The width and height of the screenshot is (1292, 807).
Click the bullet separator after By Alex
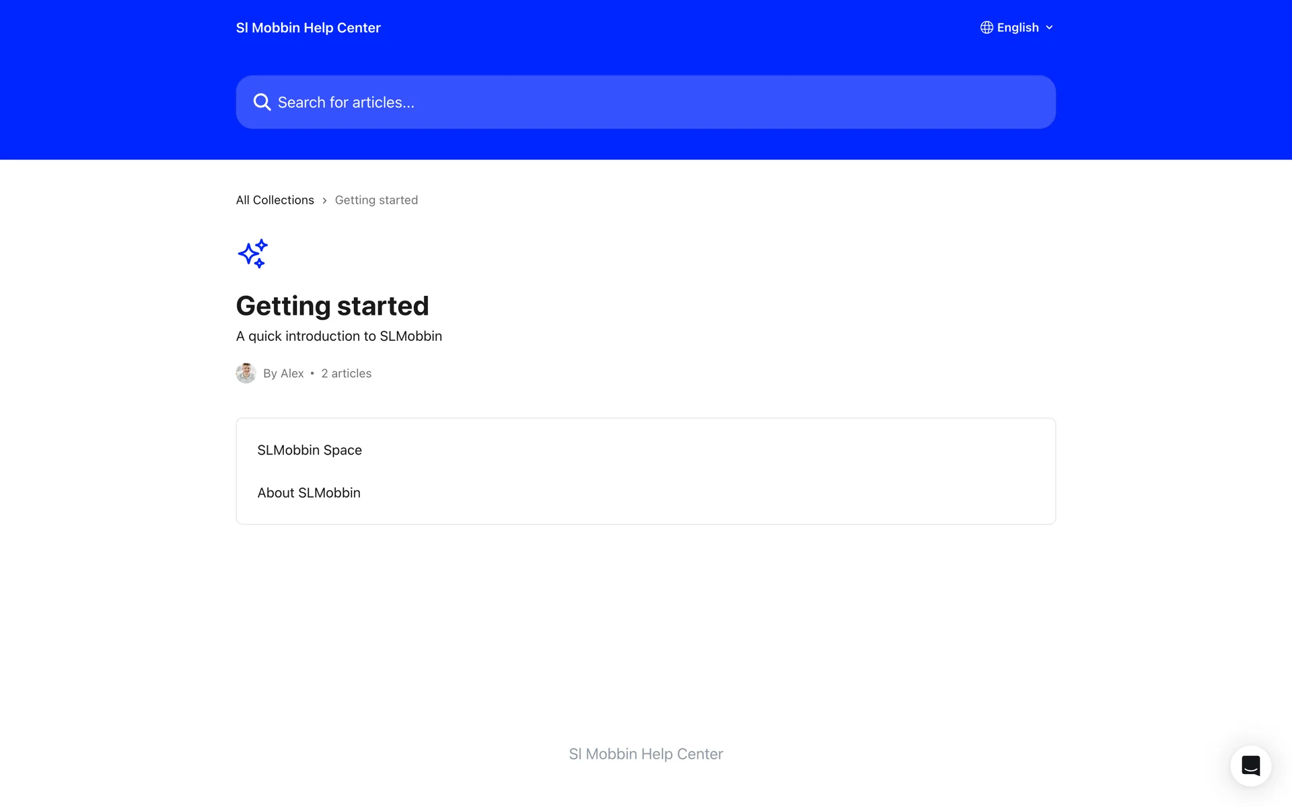(312, 373)
